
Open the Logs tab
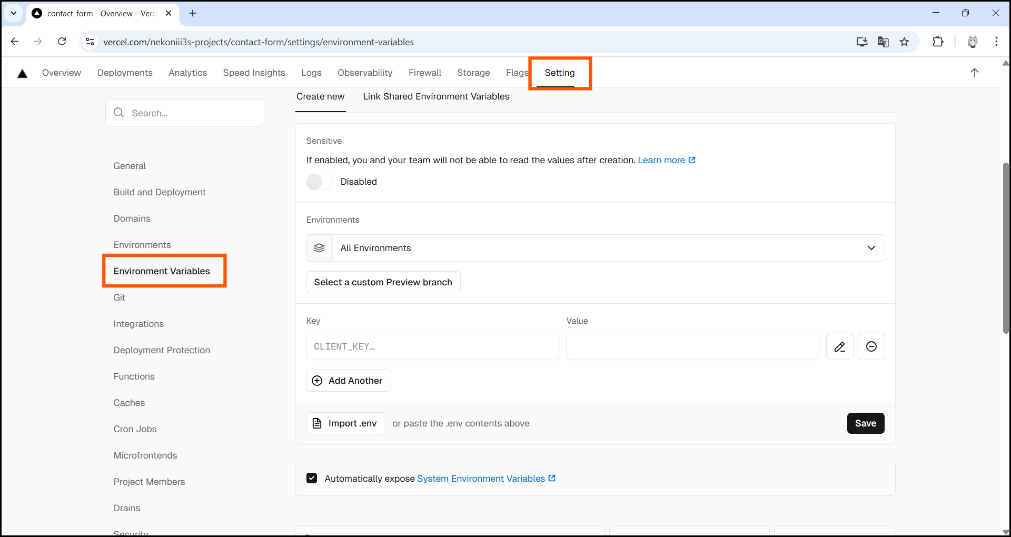(311, 73)
